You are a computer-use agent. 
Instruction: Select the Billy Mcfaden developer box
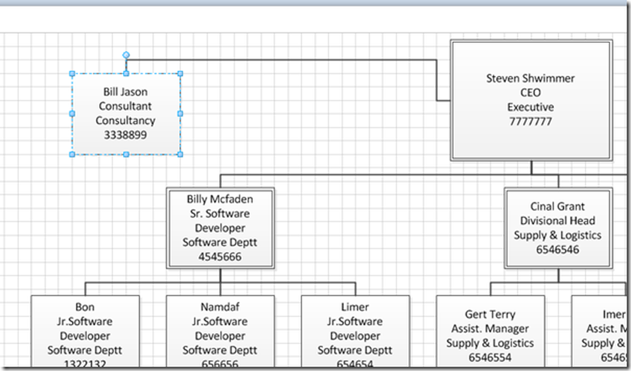tap(220, 228)
